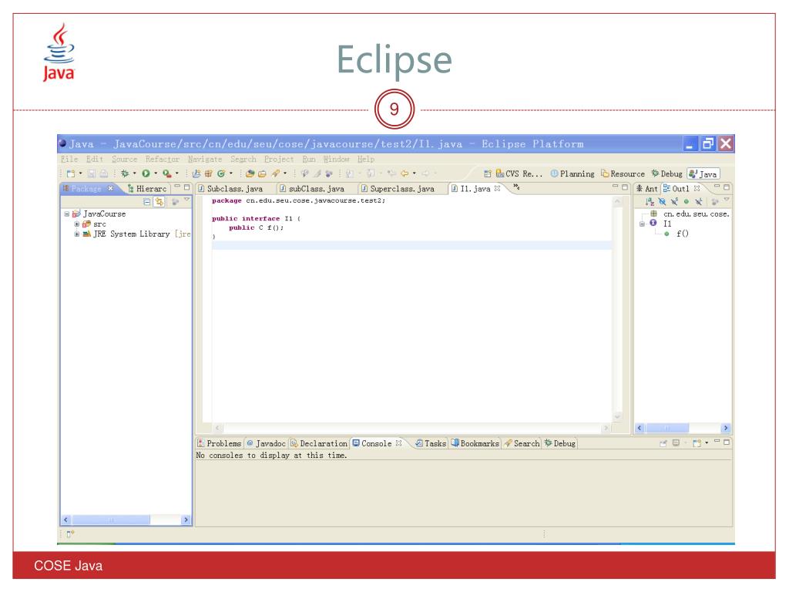
Task: Click the green Run toolbar icon
Action: tap(146, 173)
